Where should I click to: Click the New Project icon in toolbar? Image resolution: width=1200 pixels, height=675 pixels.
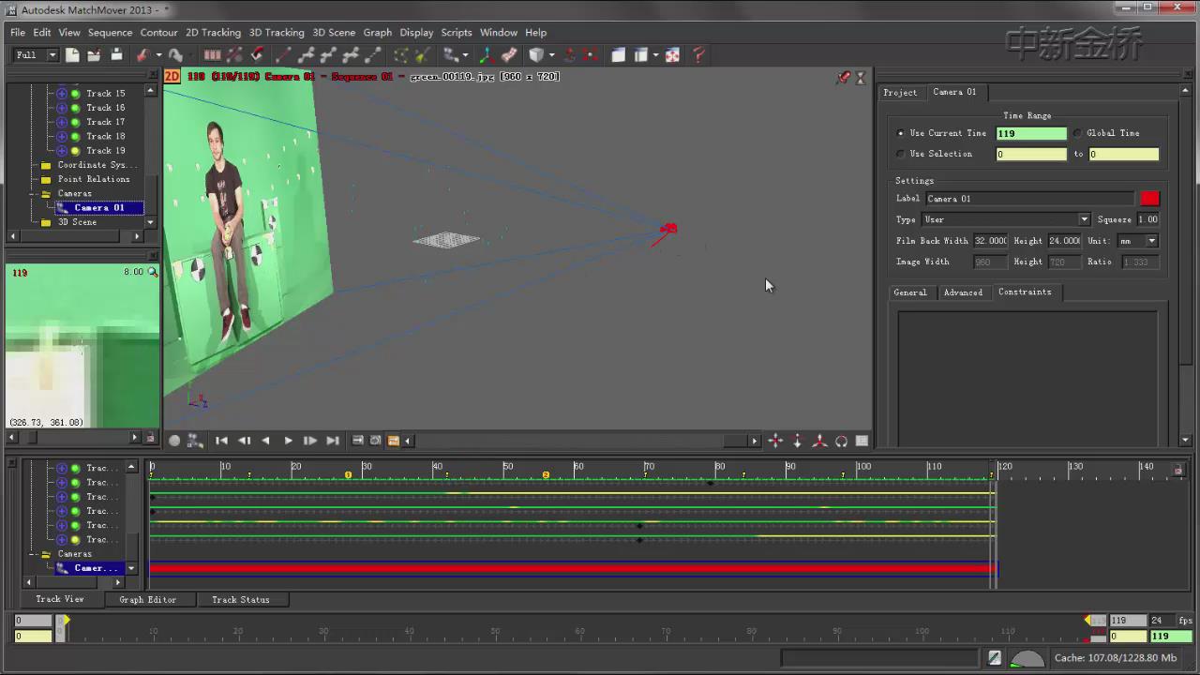click(x=72, y=55)
